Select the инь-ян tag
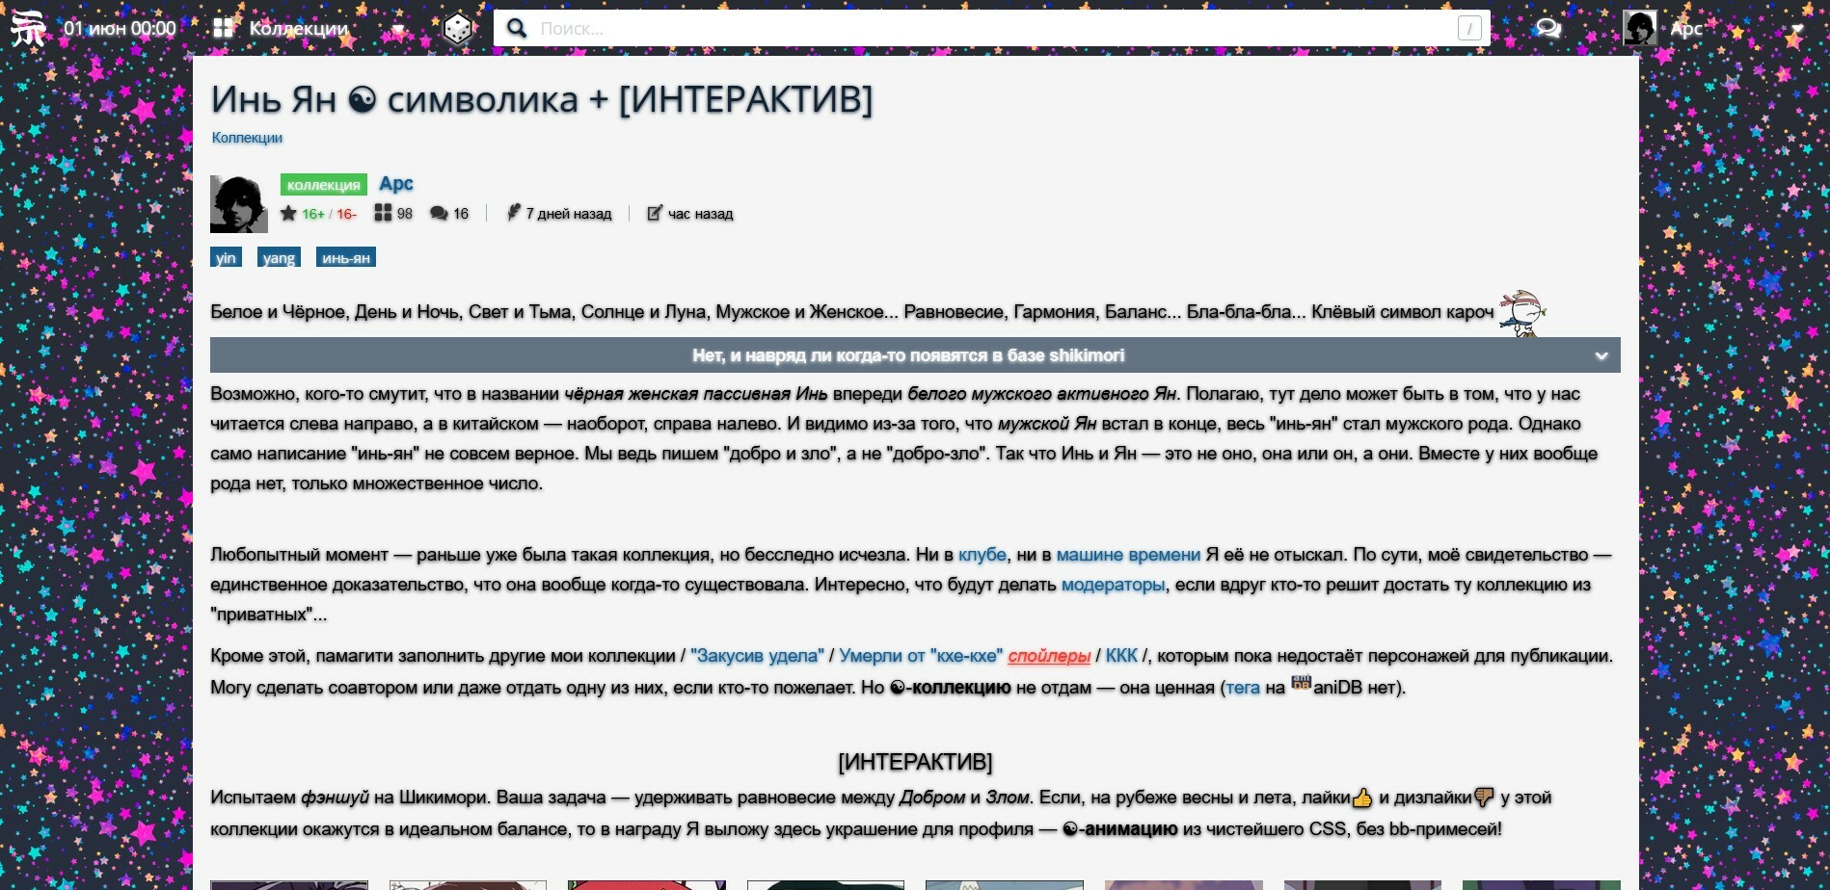 click(x=345, y=258)
